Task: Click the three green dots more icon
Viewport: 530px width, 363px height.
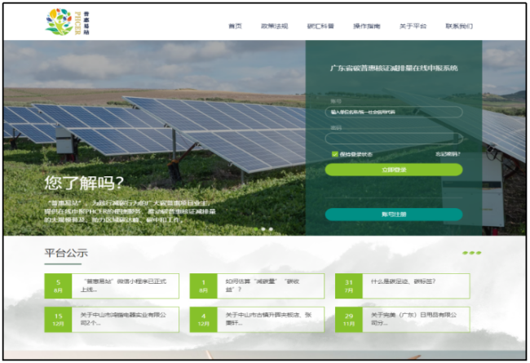Action: click(471, 253)
